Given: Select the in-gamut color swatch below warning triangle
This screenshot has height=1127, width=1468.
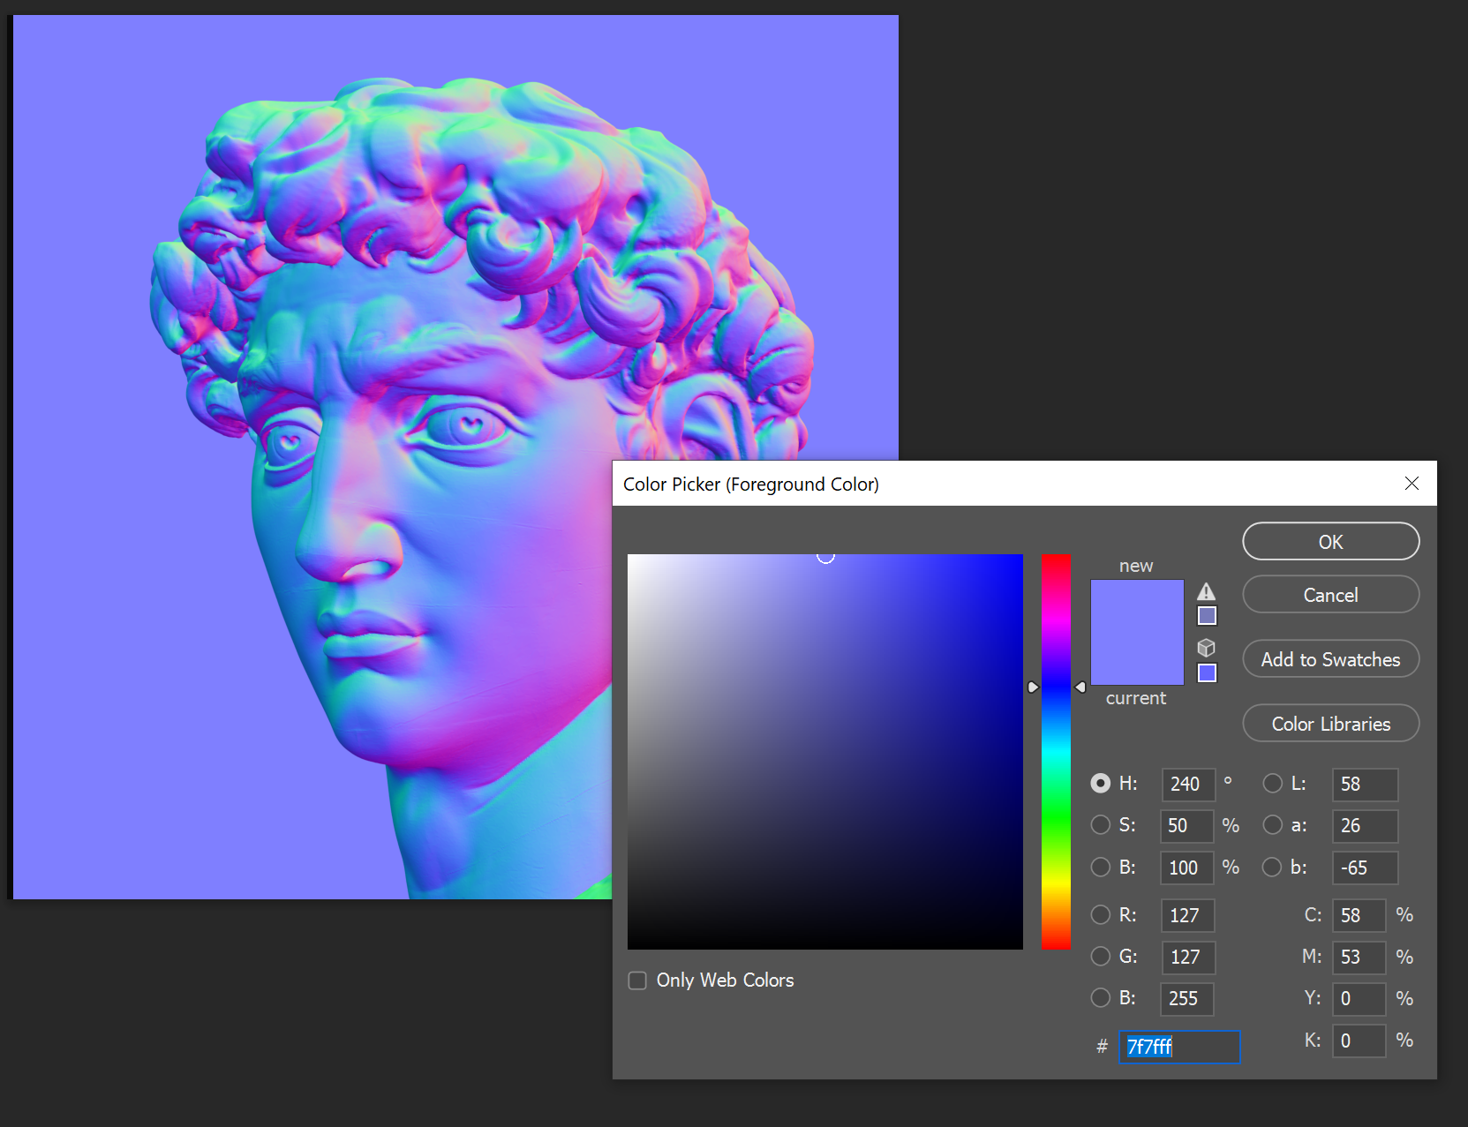Looking at the screenshot, I should coord(1207,616).
